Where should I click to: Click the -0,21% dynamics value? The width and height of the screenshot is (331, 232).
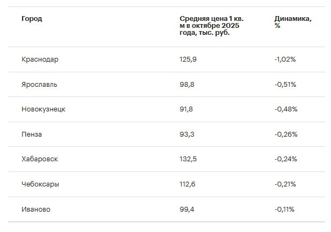tap(285, 184)
